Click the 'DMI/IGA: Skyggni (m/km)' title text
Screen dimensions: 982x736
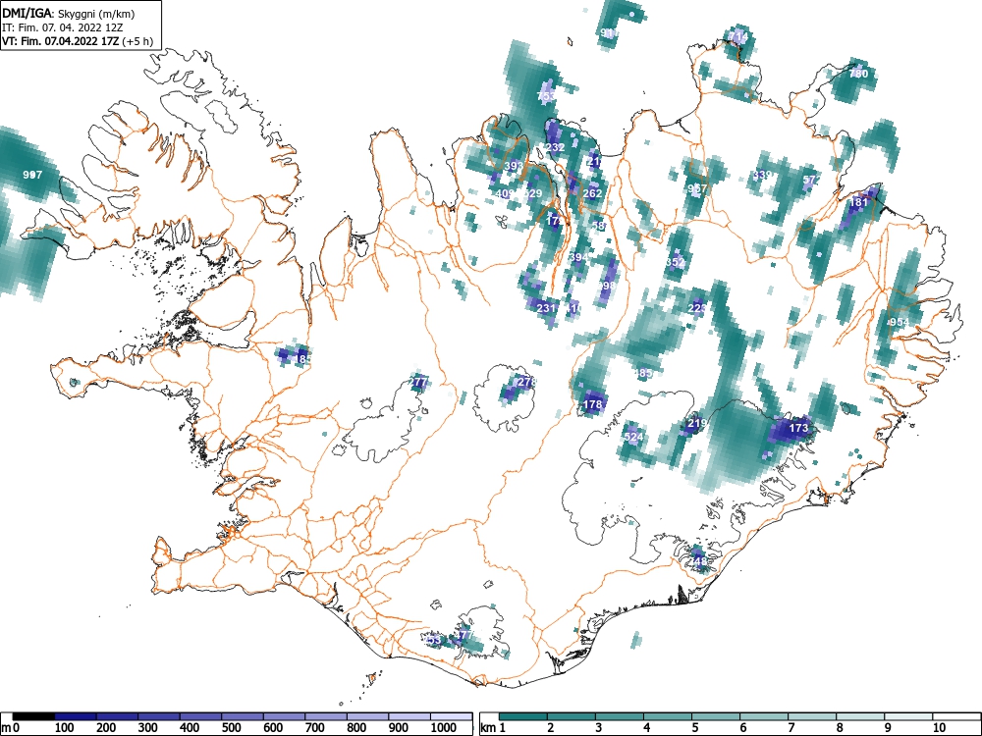coord(69,14)
